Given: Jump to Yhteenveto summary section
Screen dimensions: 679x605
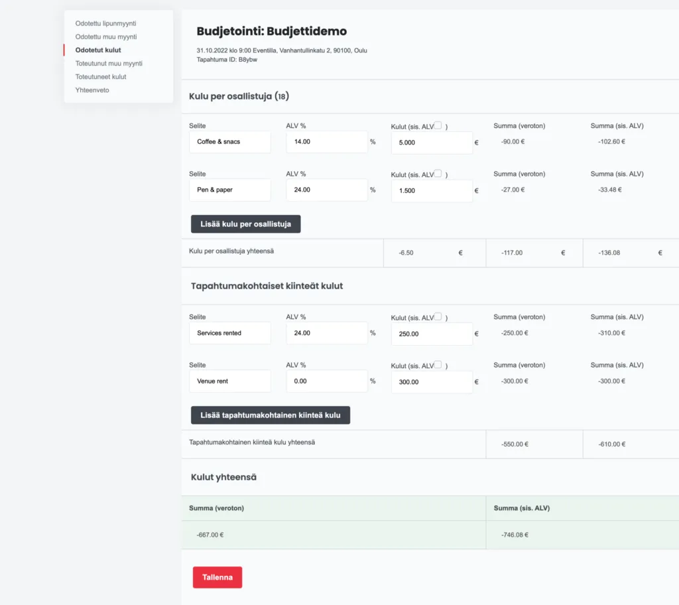Looking at the screenshot, I should (92, 90).
